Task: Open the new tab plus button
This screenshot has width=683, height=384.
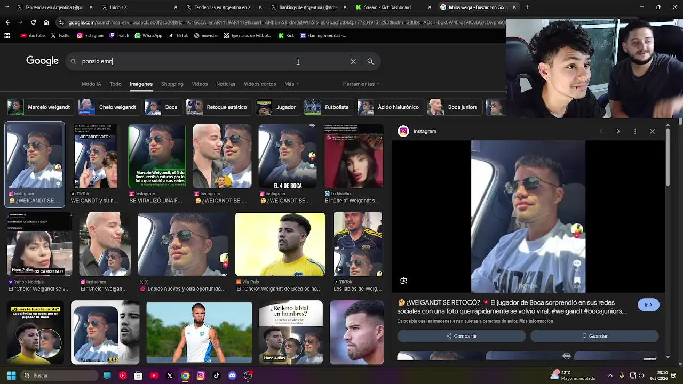Action: [x=527, y=7]
